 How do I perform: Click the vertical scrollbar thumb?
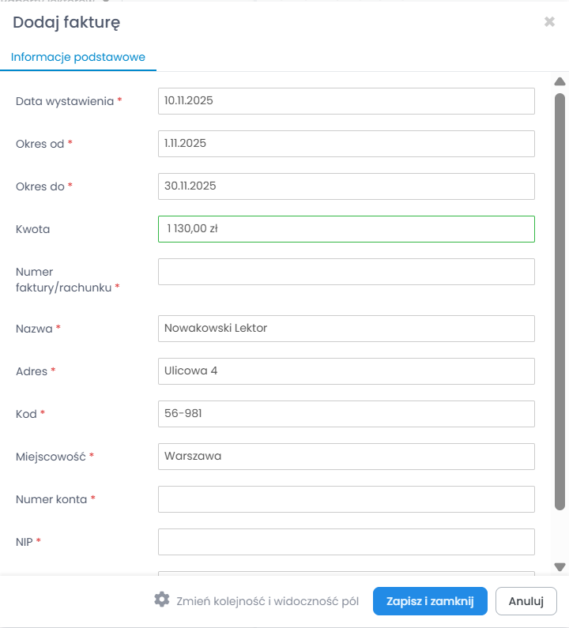point(560,300)
